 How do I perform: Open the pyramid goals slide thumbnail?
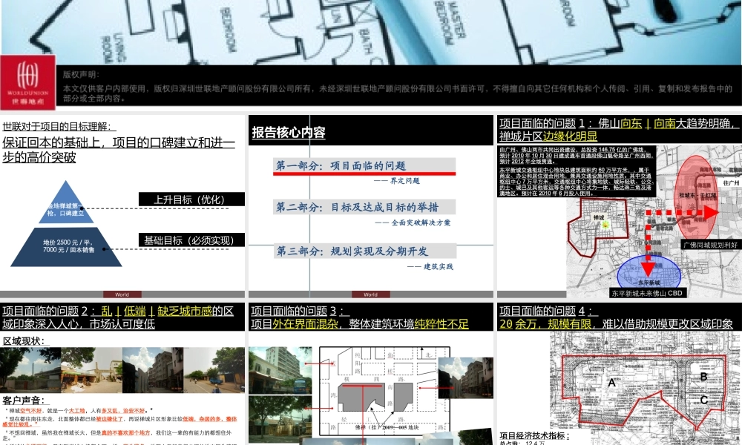(x=122, y=206)
